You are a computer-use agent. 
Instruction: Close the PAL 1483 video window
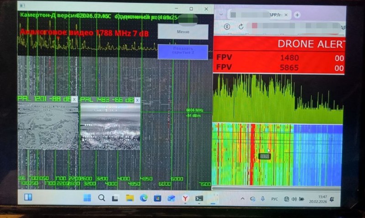(137, 100)
